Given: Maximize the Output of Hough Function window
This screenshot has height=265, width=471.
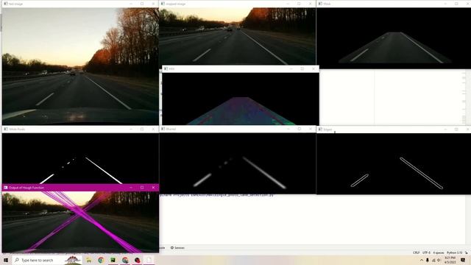Looking at the screenshot, I should tap(142, 188).
